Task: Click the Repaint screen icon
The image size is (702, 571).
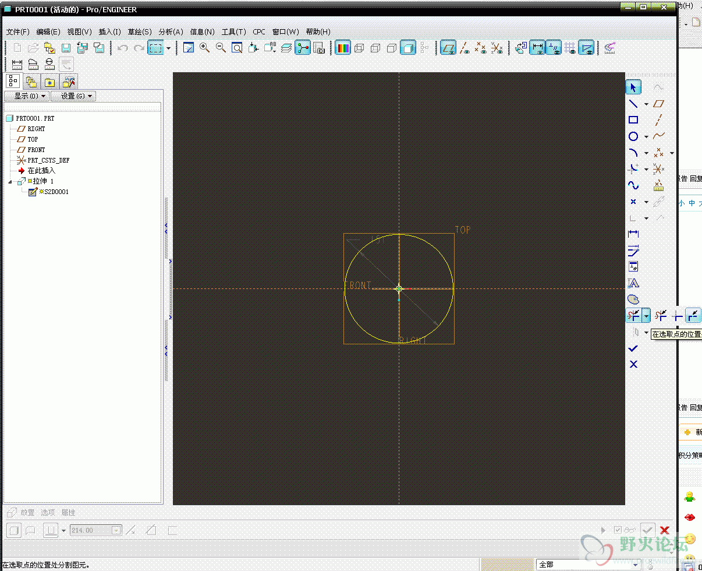Action: (189, 48)
